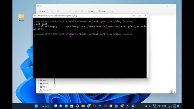Click the 'git init' command text

[42, 24]
